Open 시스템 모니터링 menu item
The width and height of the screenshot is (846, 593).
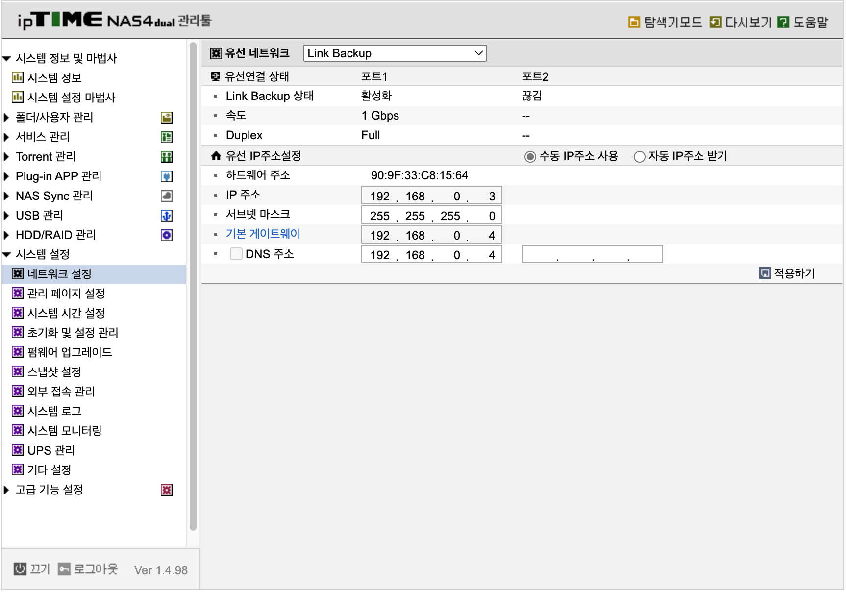click(x=64, y=431)
